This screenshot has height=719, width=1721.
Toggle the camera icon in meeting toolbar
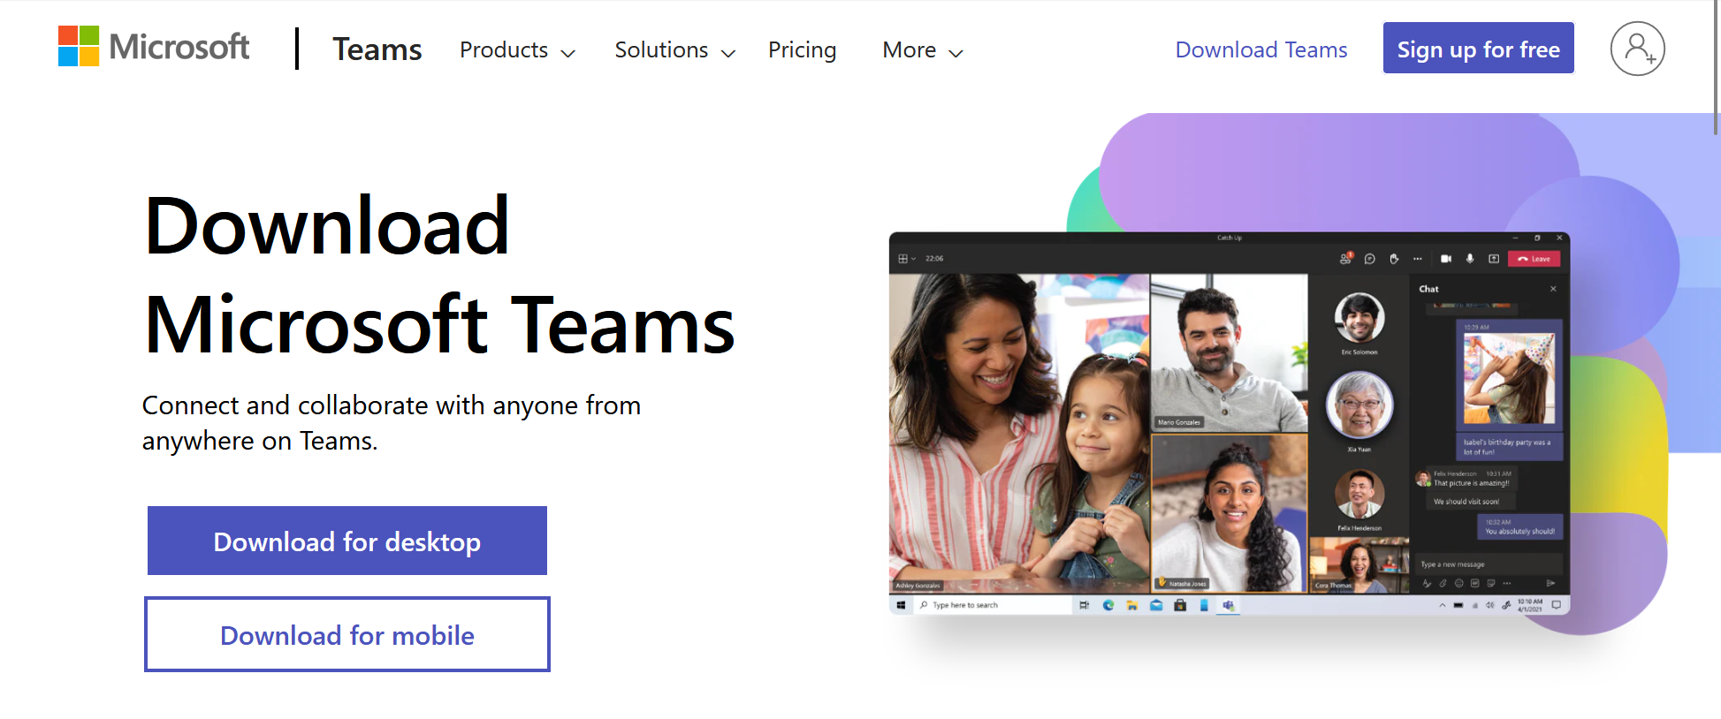pos(1446,259)
